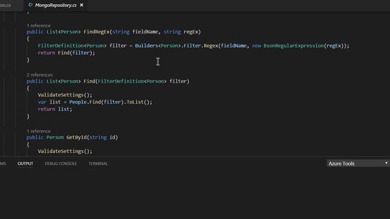Click the '1 reference' lens above FindRegEx
The height and width of the screenshot is (219, 390).
tap(38, 26)
